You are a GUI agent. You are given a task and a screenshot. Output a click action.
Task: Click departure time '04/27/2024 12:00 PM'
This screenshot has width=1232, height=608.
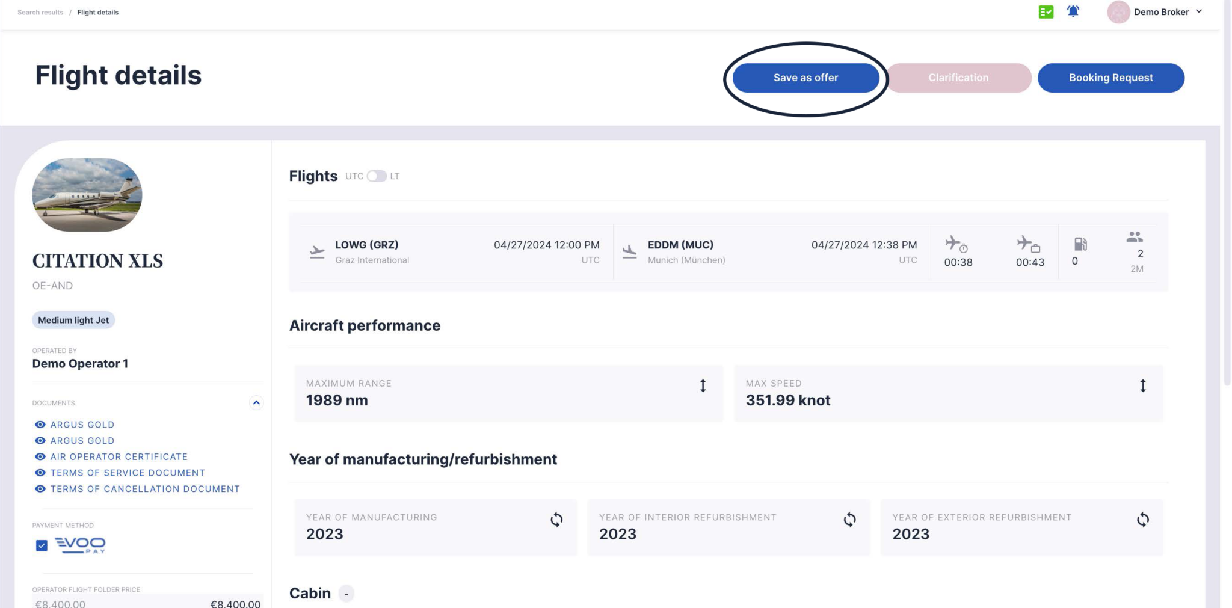547,245
